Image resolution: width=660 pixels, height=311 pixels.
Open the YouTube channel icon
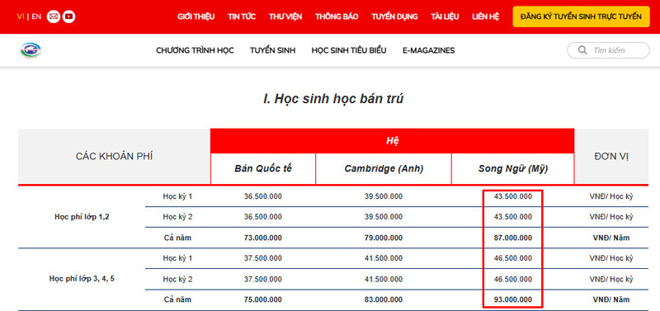[69, 16]
